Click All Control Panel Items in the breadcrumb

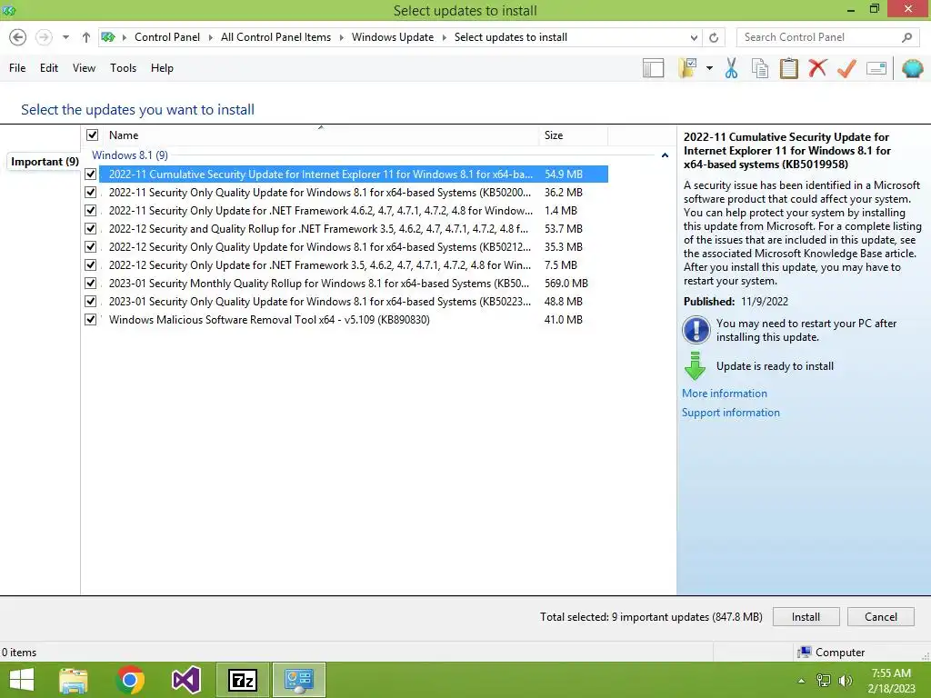[275, 37]
